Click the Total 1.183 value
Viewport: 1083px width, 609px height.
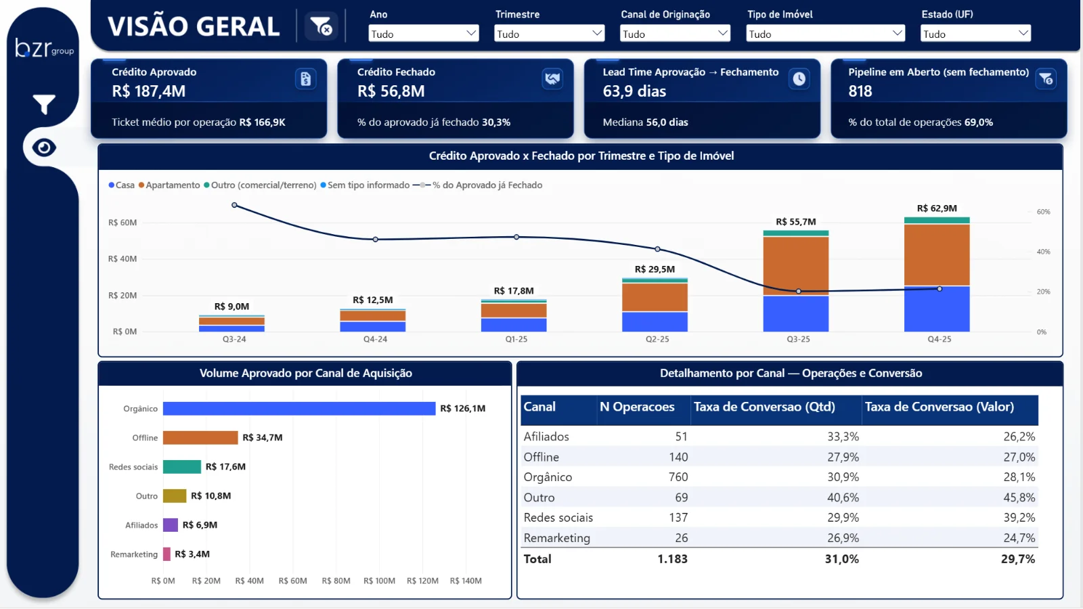tap(672, 559)
